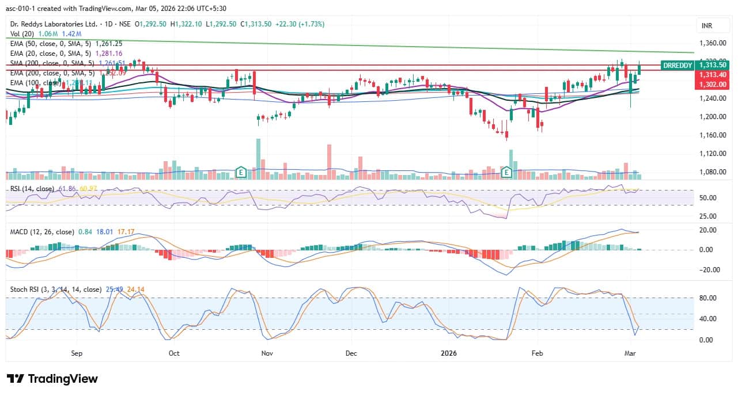This screenshot has height=396, width=738.
Task: Select the EMA (100, close) legend
Action: click(35, 83)
